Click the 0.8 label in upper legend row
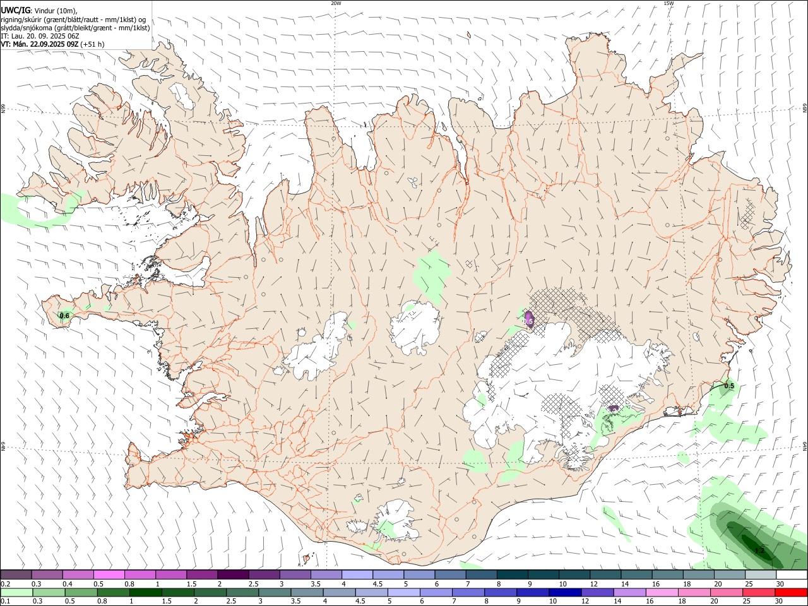 (x=129, y=584)
